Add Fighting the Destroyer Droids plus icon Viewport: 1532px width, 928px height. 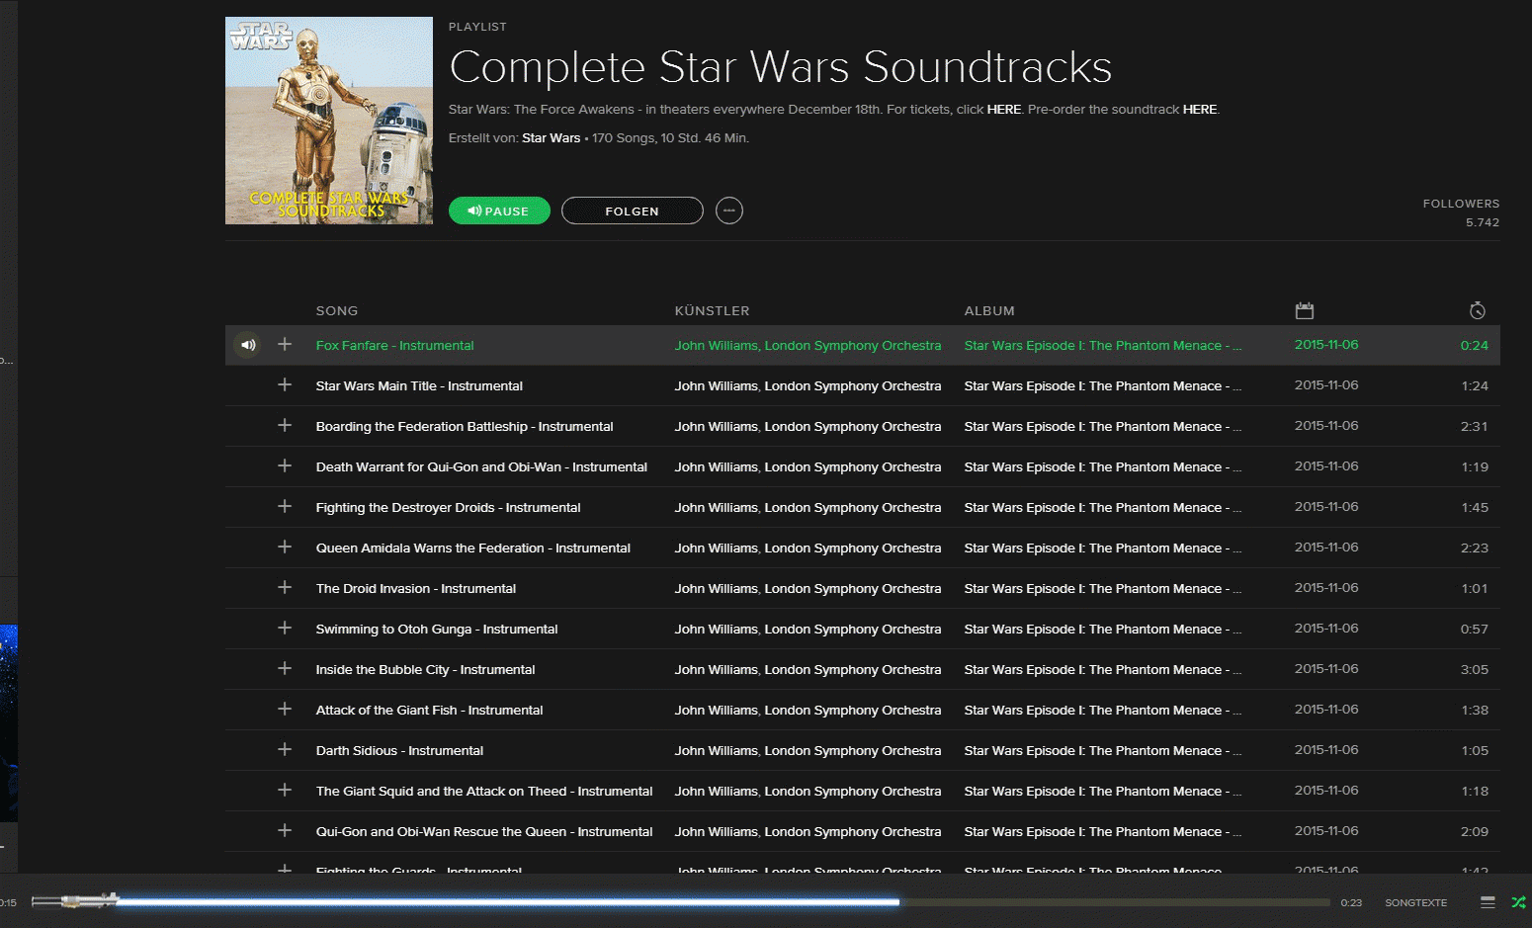pyautogui.click(x=285, y=506)
